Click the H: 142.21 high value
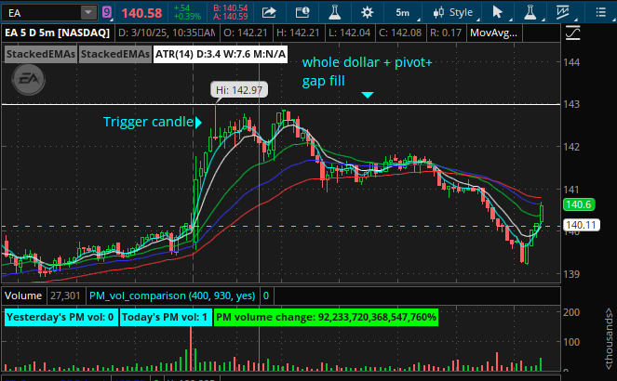Screen dimensions: 617x381 point(298,33)
